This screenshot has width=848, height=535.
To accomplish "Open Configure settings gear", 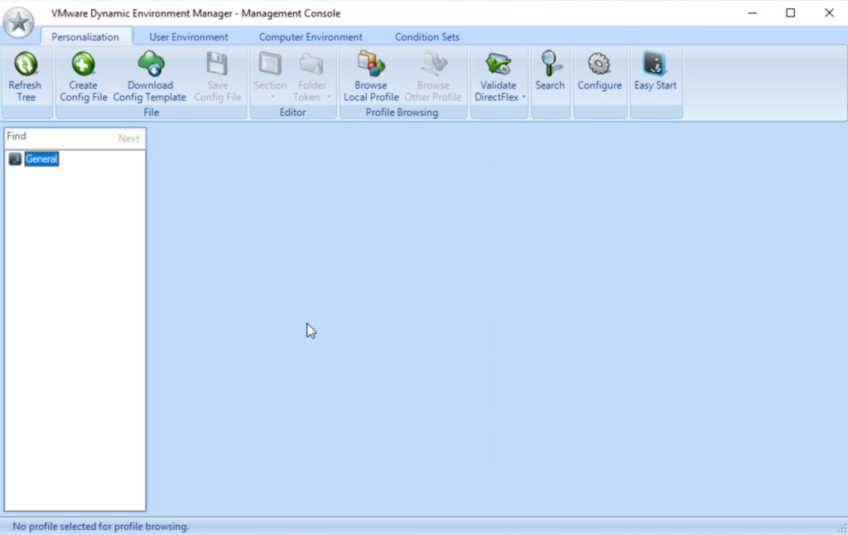I will 600,65.
